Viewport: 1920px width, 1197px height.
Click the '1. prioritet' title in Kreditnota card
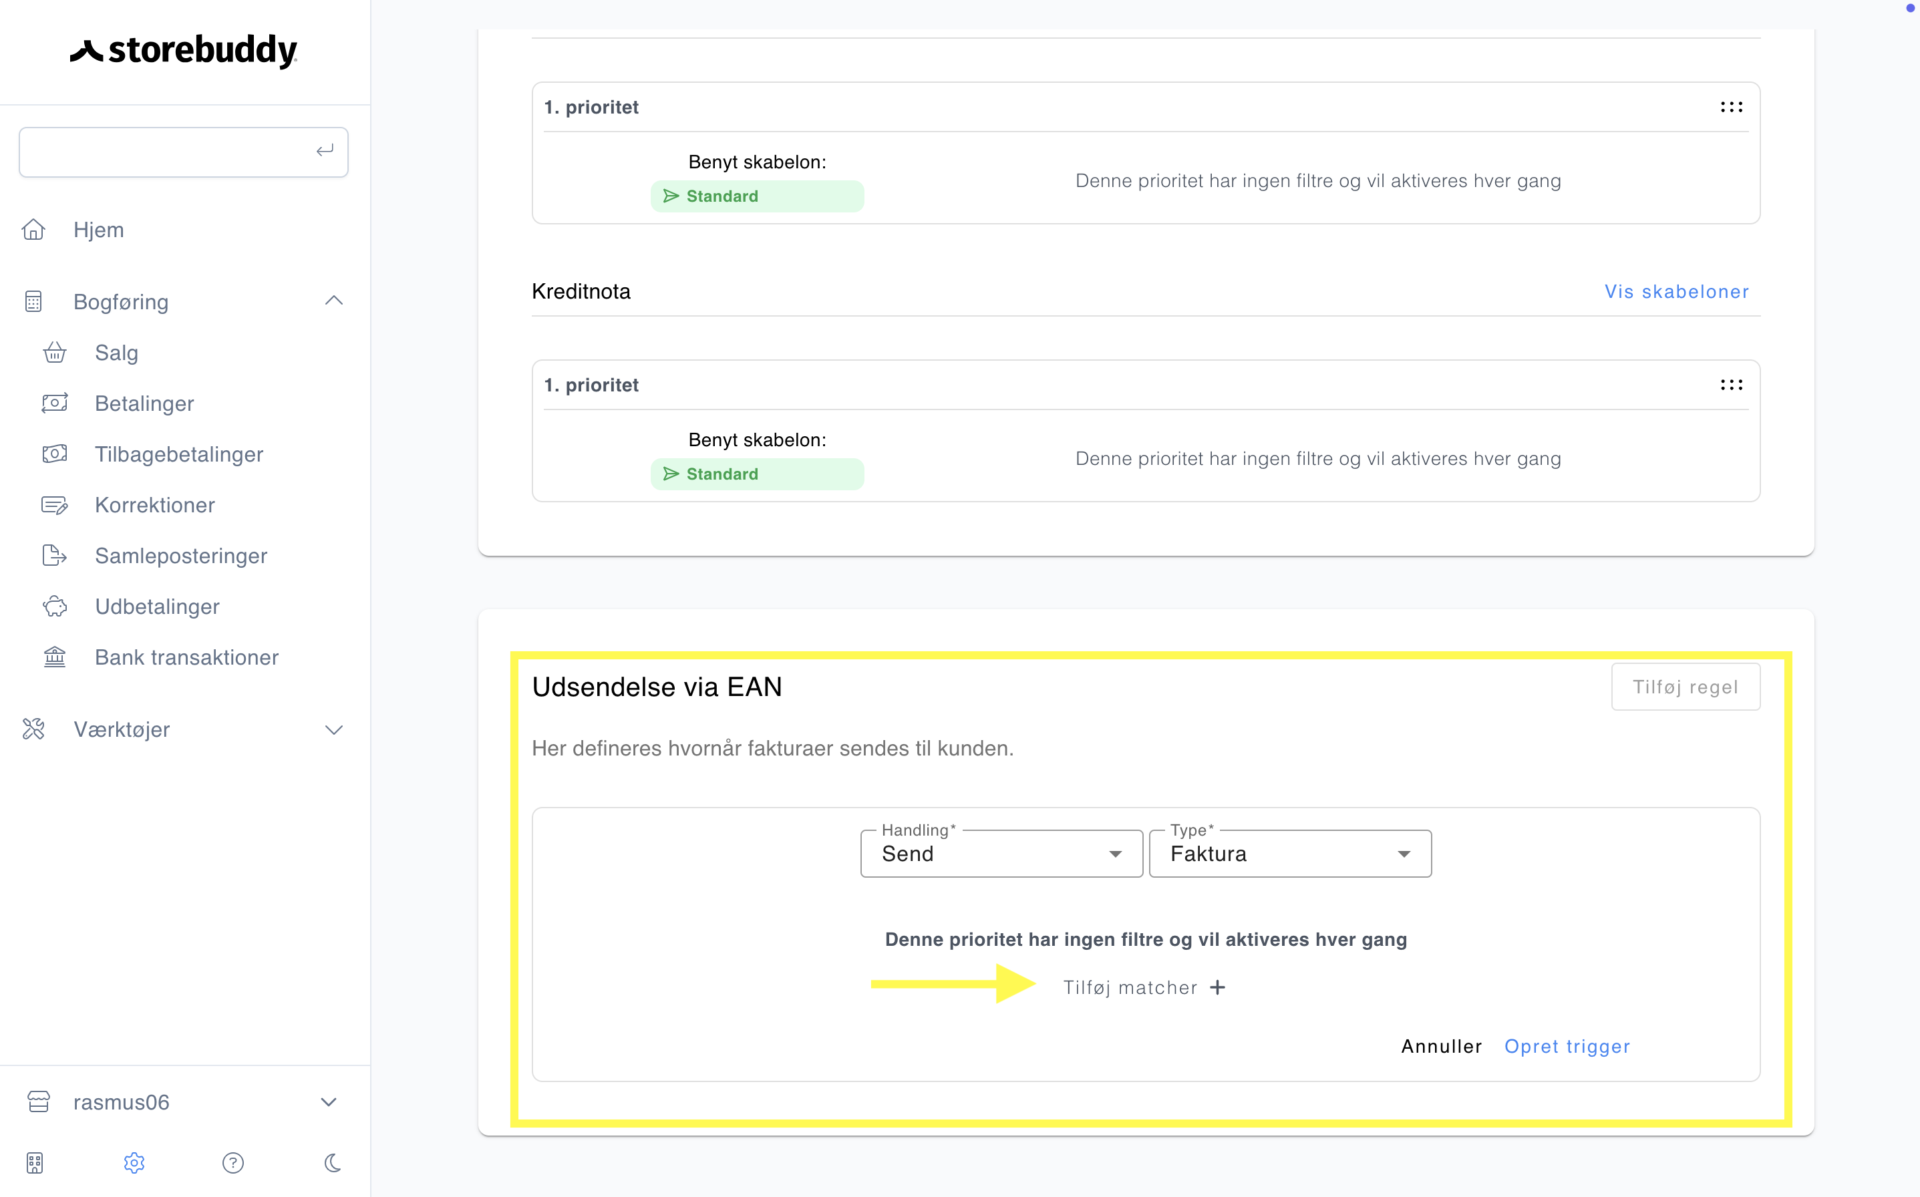point(591,385)
